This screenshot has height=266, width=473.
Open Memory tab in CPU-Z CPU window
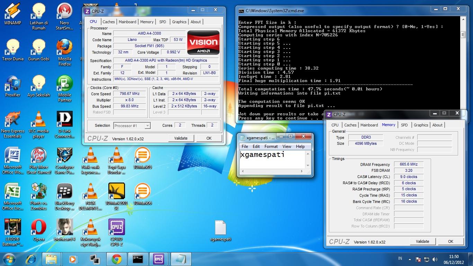147,22
